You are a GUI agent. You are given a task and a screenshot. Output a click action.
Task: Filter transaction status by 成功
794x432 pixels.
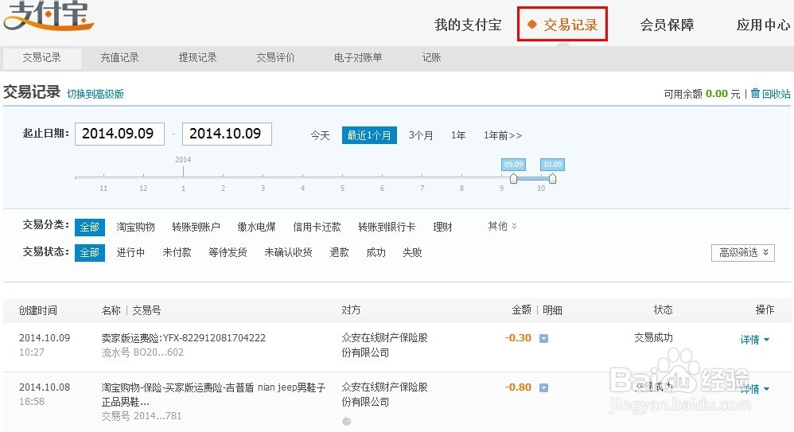click(x=376, y=252)
